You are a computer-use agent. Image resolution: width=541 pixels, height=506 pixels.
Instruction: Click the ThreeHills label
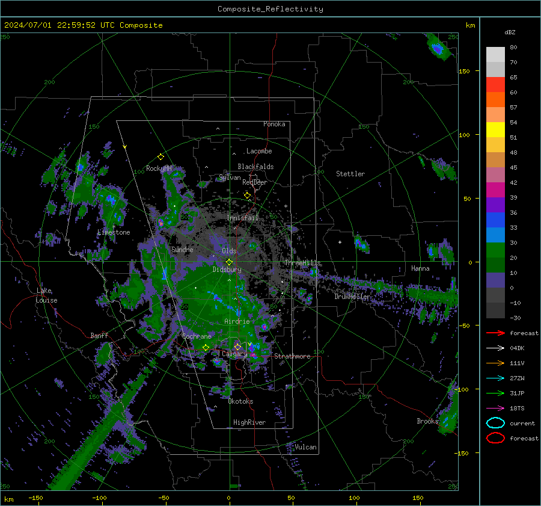302,263
